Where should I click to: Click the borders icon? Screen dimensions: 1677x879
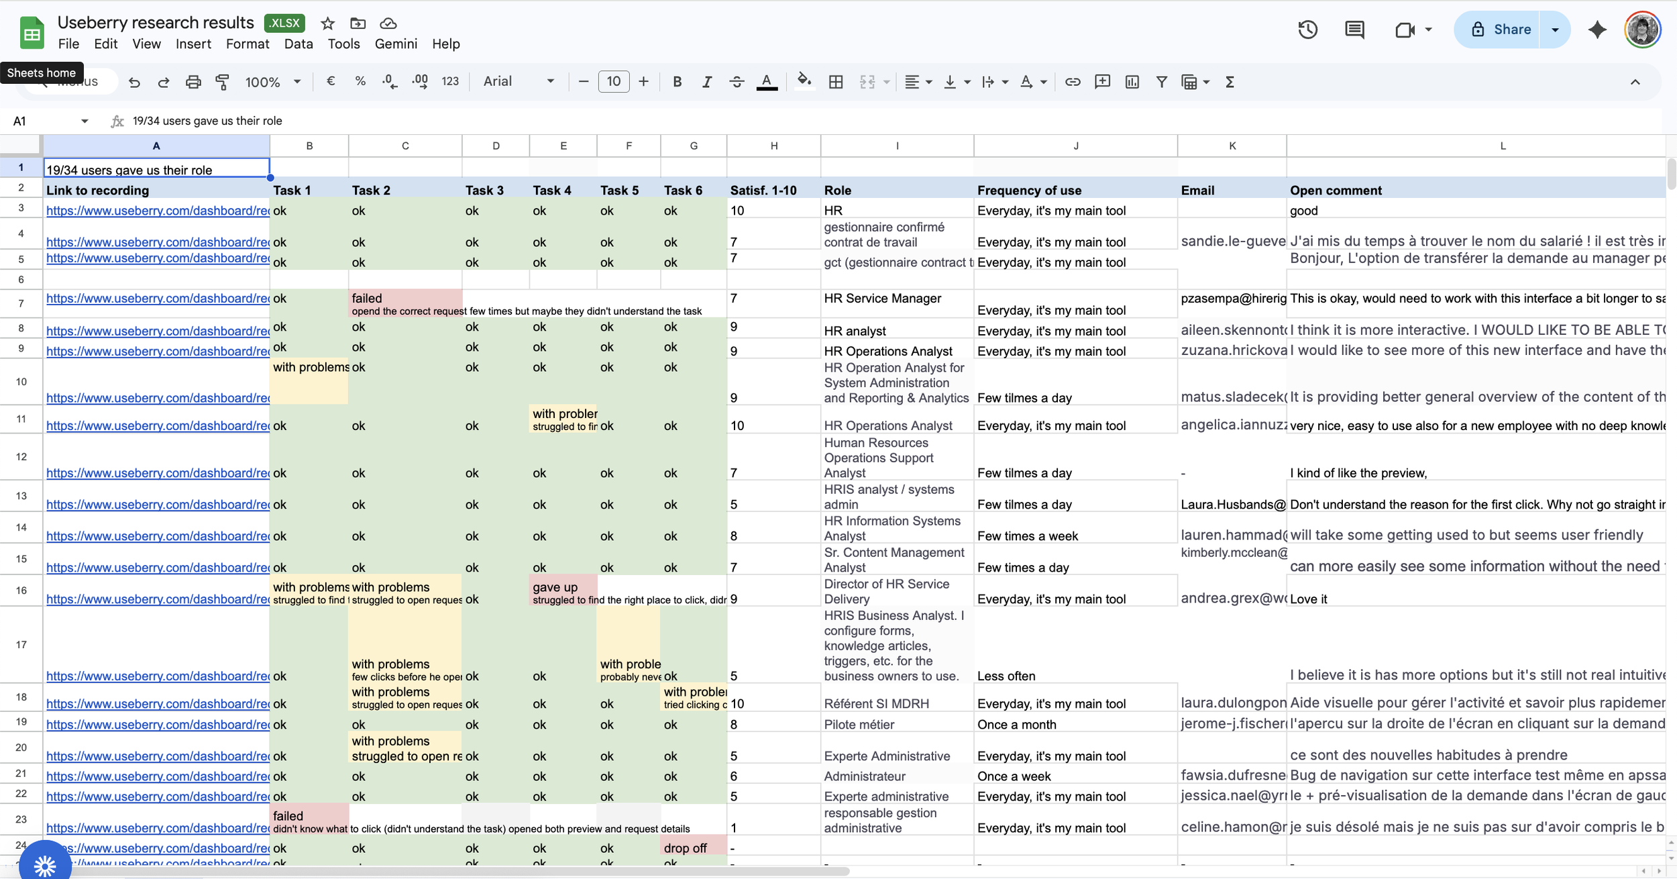(836, 82)
